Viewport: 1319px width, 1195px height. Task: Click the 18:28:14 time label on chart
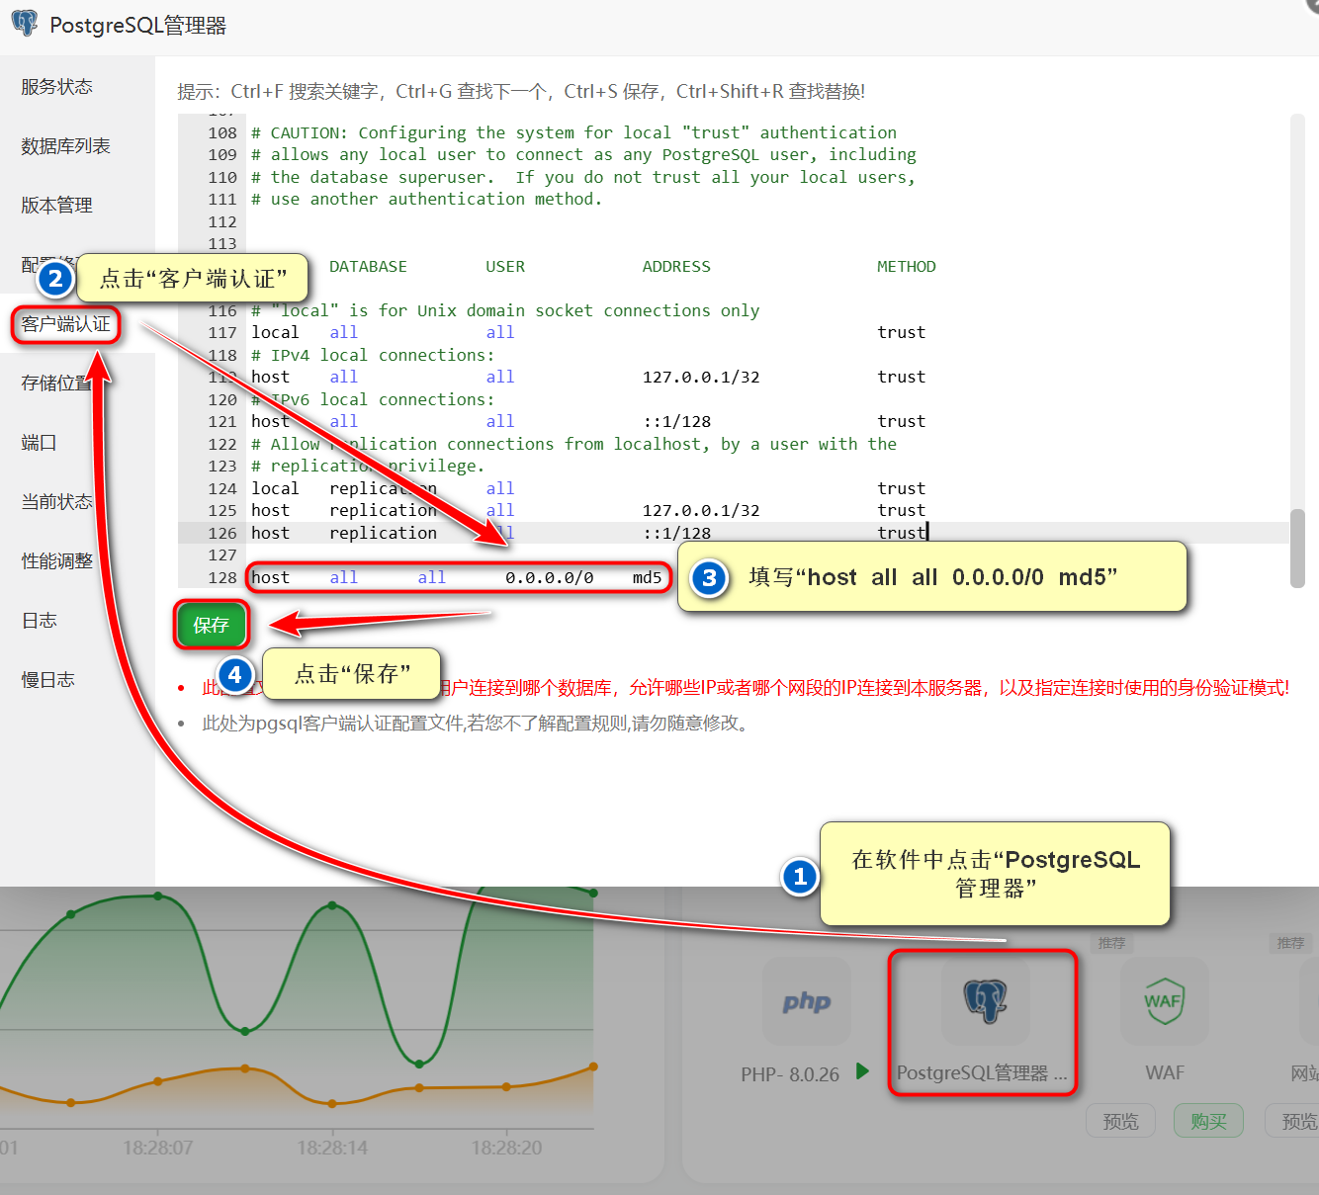pyautogui.click(x=332, y=1148)
